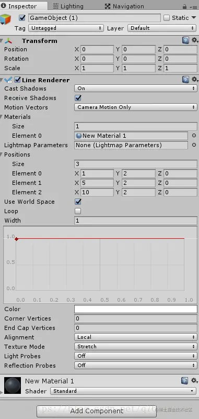This screenshot has height=419, width=199.
Task: Open the Color field swatch
Action: (136, 309)
